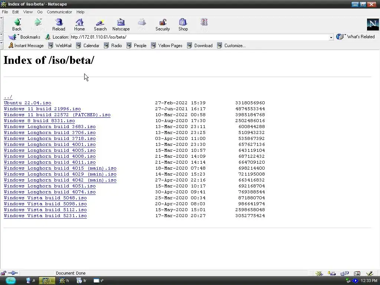
Task: Click the Location URL field
Action: pos(199,37)
